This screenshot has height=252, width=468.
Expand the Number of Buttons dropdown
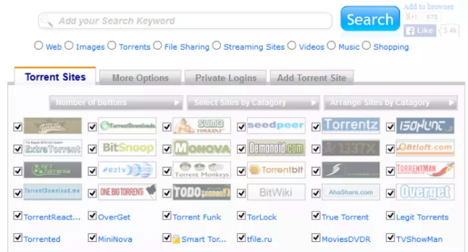(x=116, y=103)
